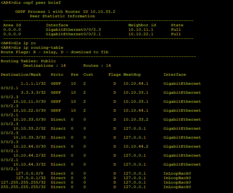Click the Router ID 10.10.33.2 in the OSPF header
The height and width of the screenshot is (193, 233).
click(103, 12)
